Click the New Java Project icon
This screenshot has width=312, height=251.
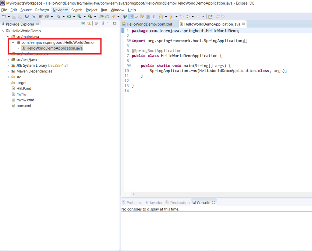41,16
